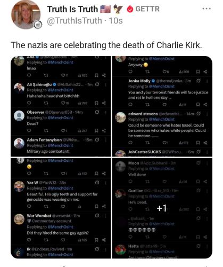The width and height of the screenshot is (223, 267).
Task: Like the 'Anyway' reply heart icon
Action: pos(164,72)
